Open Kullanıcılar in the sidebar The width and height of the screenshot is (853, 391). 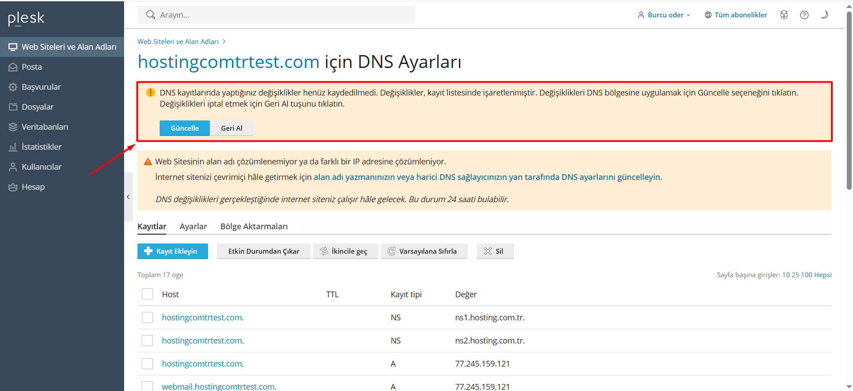pyautogui.click(x=62, y=167)
